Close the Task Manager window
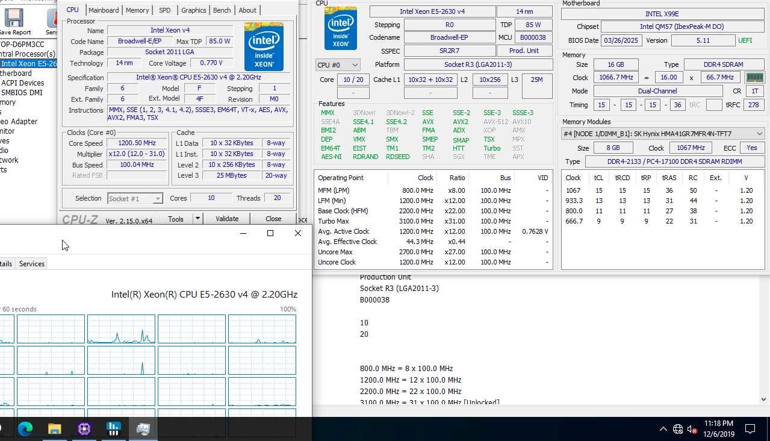770x441 pixels. [297, 233]
